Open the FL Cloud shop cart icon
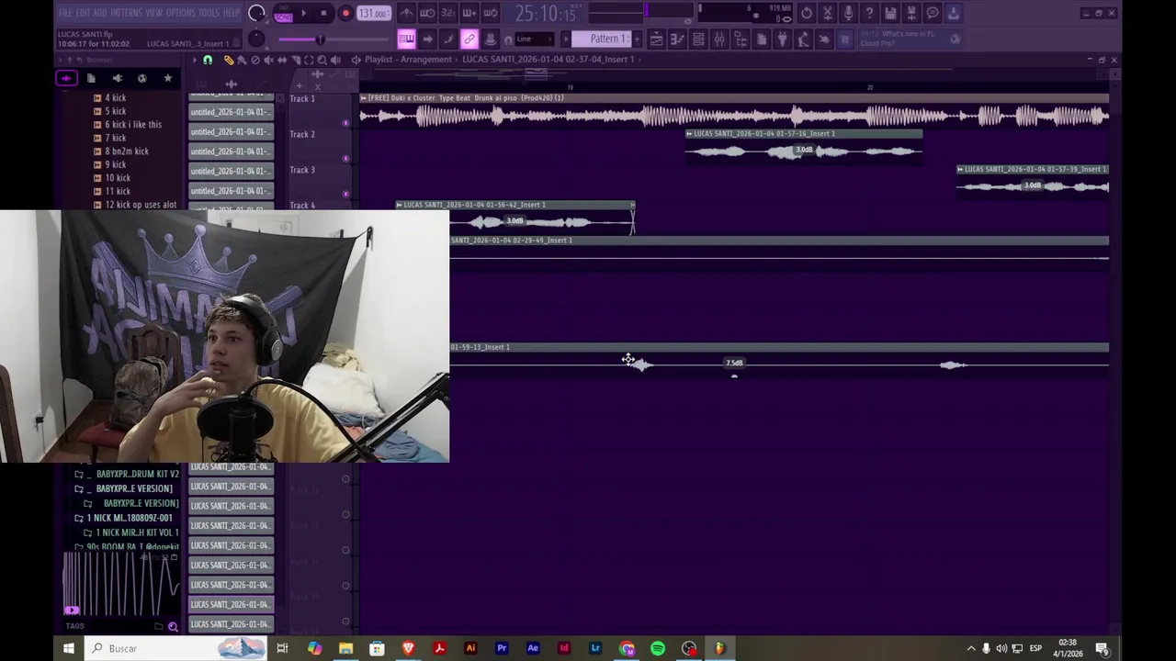 pos(845,39)
